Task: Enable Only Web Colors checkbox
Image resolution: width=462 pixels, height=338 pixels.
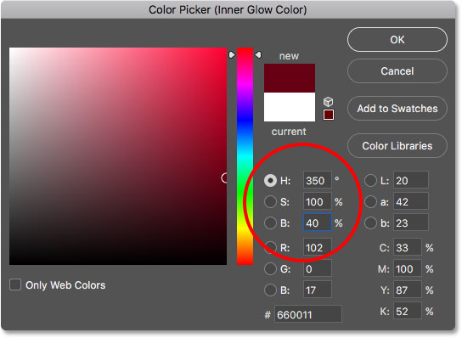Action: point(15,285)
